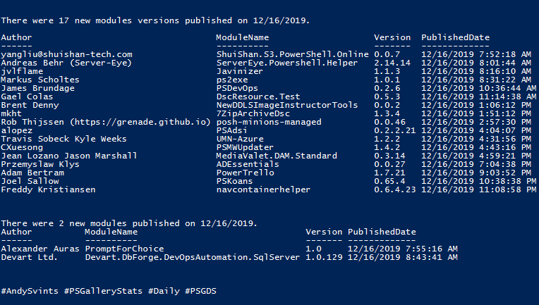Click author name Przemyslaw Klys

pos(40,164)
